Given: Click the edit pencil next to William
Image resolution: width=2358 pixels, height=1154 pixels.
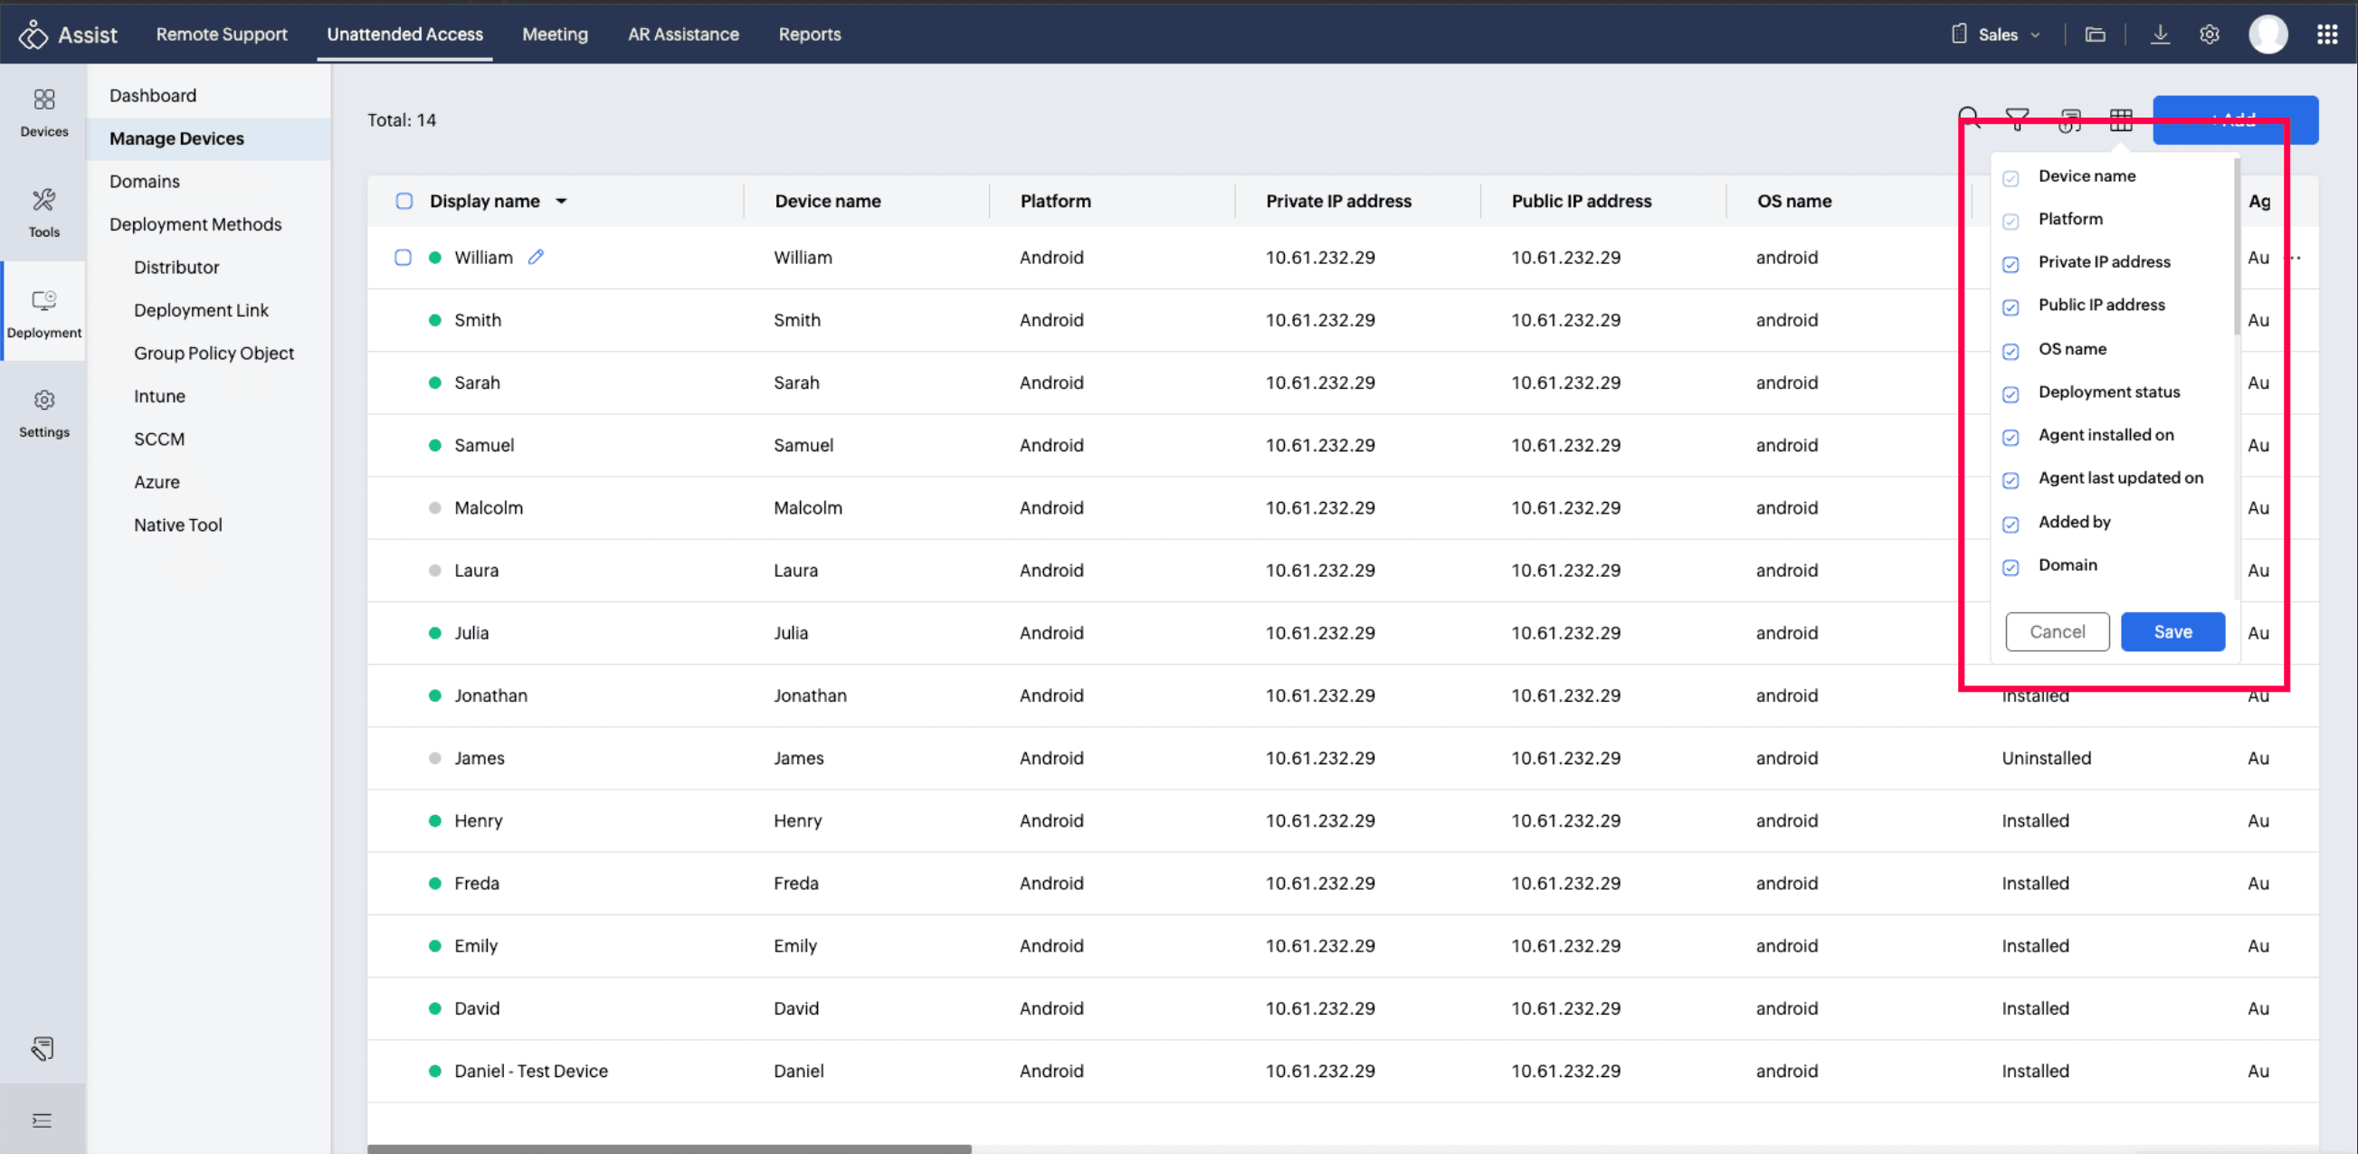Looking at the screenshot, I should (x=537, y=257).
